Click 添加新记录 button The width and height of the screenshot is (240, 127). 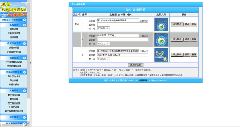(135, 65)
